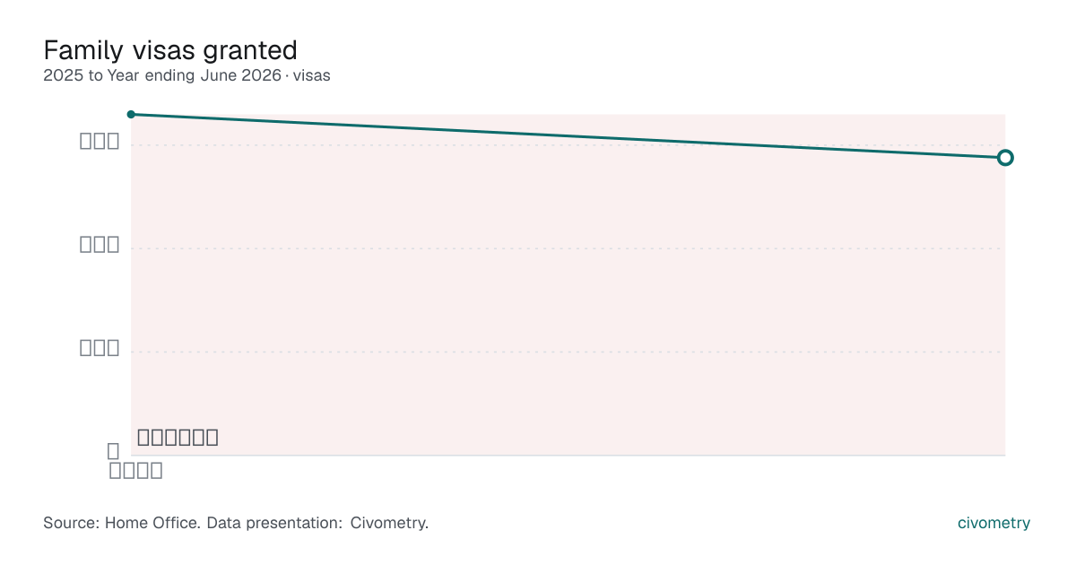Click the top dotted horizontal gridline
The height and width of the screenshot is (565, 1076).
pyautogui.click(x=568, y=144)
